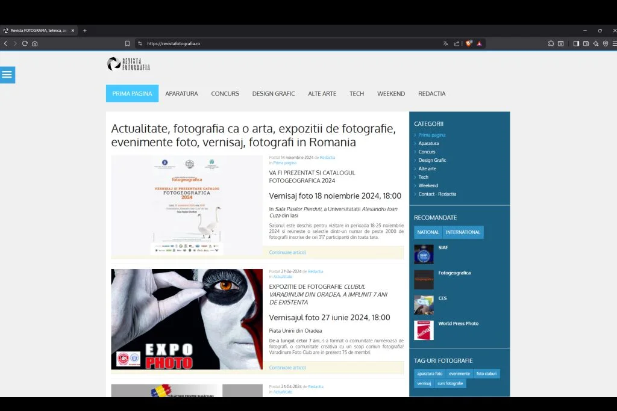Open the 'Contact - Redactia' category link

point(437,194)
